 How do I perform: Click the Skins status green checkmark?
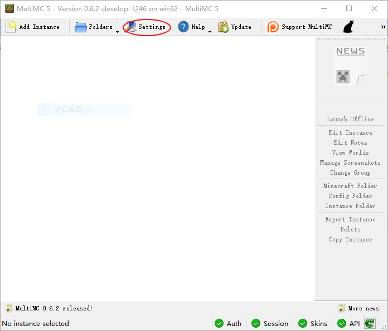[303, 323]
